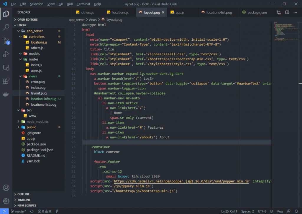Viewport: 302px width, 214px height.
Task: Open the popper.js CDN link on line 33
Action: pos(181,181)
